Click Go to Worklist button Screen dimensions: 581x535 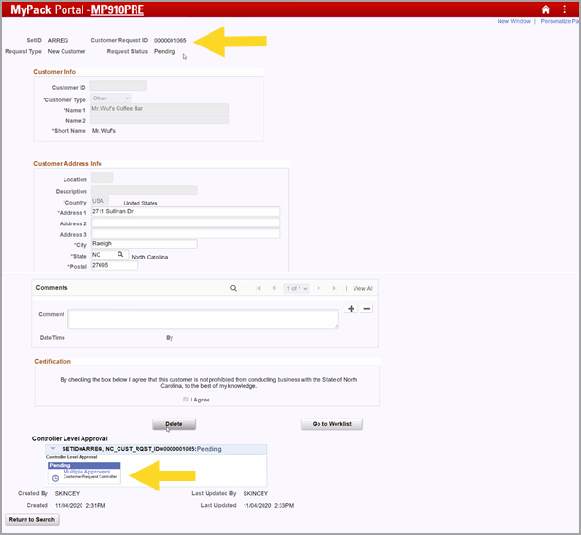332,424
